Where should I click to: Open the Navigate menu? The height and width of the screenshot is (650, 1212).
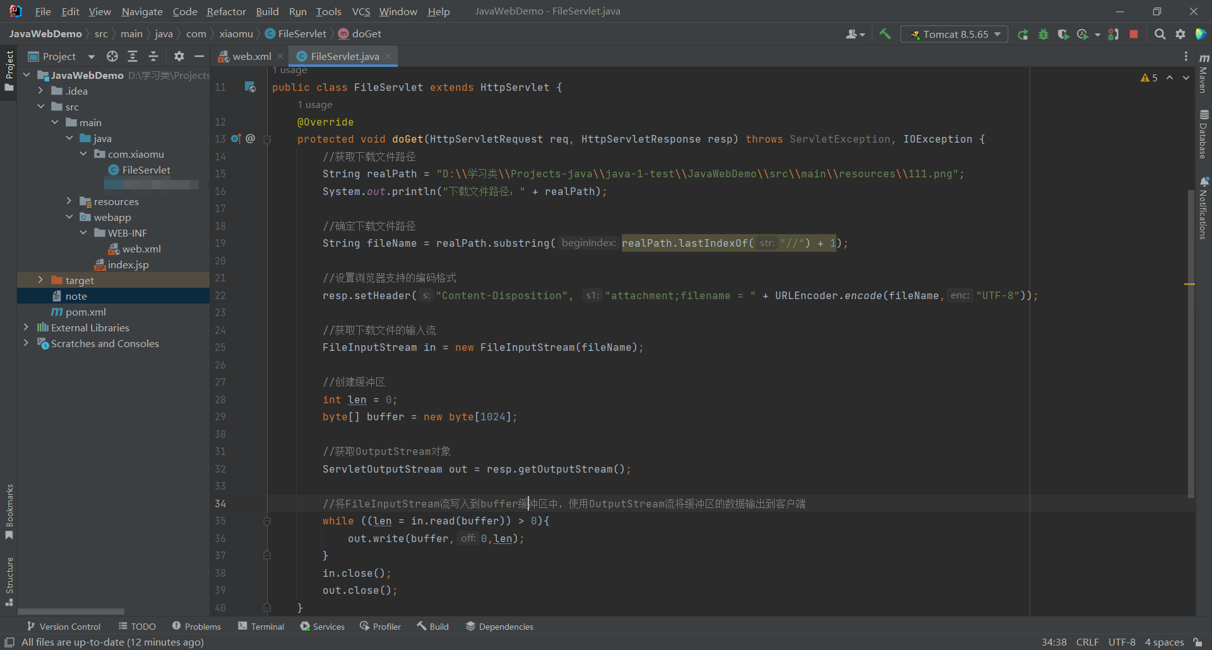(x=142, y=11)
